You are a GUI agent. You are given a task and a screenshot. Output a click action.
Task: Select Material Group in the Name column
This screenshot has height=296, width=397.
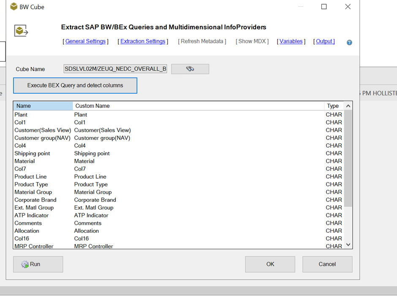(x=33, y=192)
